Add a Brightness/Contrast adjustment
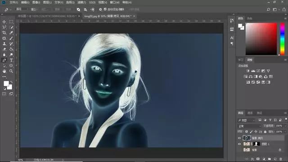This screenshot has width=288, height=162. 248,71
